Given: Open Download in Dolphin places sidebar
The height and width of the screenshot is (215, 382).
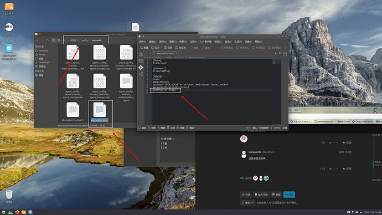Looking at the screenshot, I should coord(43,63).
